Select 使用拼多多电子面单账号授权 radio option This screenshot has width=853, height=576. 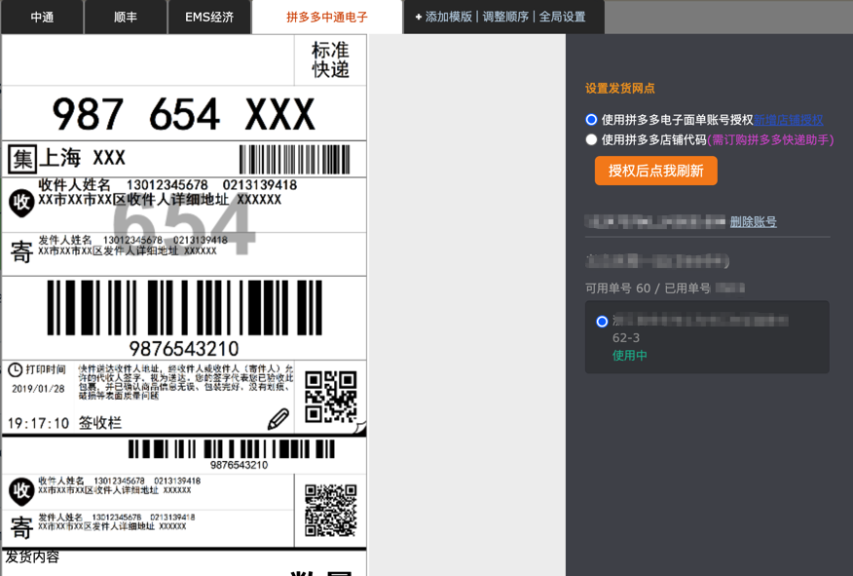[x=591, y=119]
